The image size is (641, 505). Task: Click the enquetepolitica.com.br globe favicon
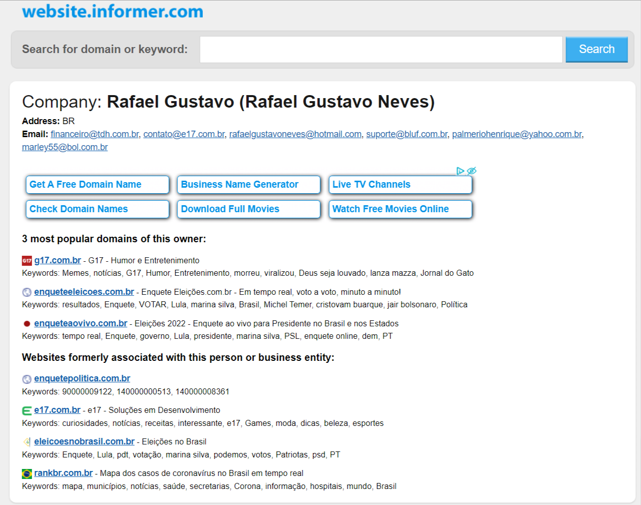27,379
